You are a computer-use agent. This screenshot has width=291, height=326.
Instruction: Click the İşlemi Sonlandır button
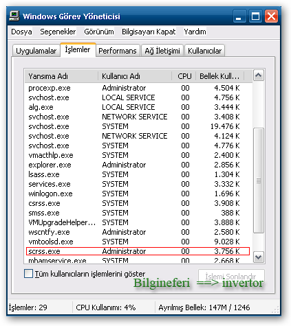pyautogui.click(x=231, y=276)
